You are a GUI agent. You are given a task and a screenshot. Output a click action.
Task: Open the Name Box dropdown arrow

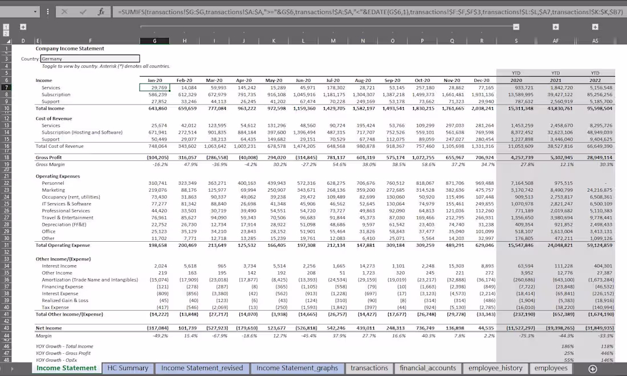[35, 12]
